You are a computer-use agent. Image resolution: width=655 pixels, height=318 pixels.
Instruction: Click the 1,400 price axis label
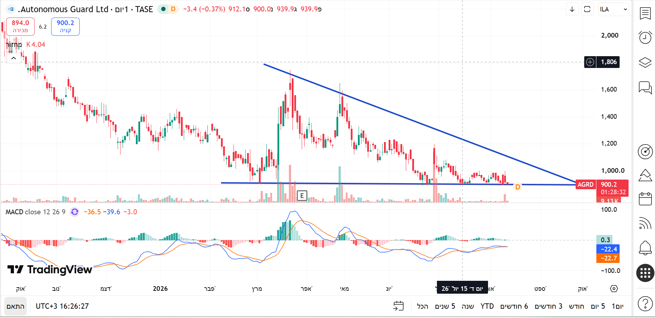tap(609, 117)
